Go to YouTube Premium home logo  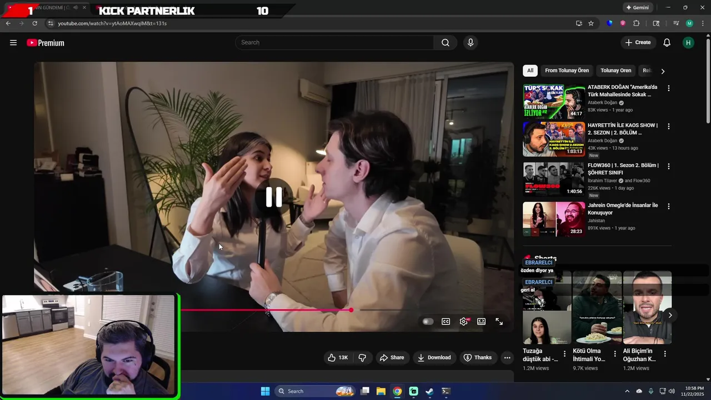click(x=46, y=43)
